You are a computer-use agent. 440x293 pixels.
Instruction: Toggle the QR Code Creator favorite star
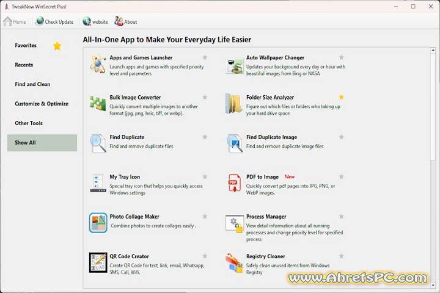tap(205, 256)
